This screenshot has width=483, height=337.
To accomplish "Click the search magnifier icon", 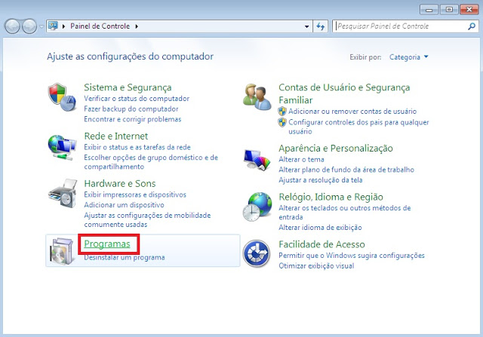I will click(x=471, y=26).
